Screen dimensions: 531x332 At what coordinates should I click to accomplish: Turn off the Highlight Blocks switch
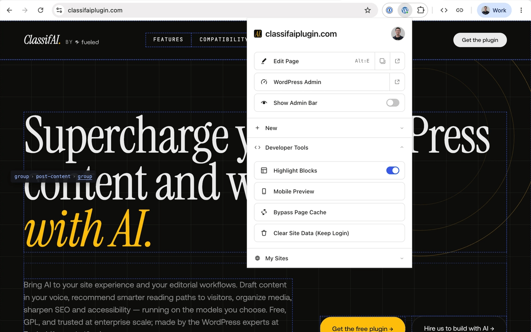393,171
